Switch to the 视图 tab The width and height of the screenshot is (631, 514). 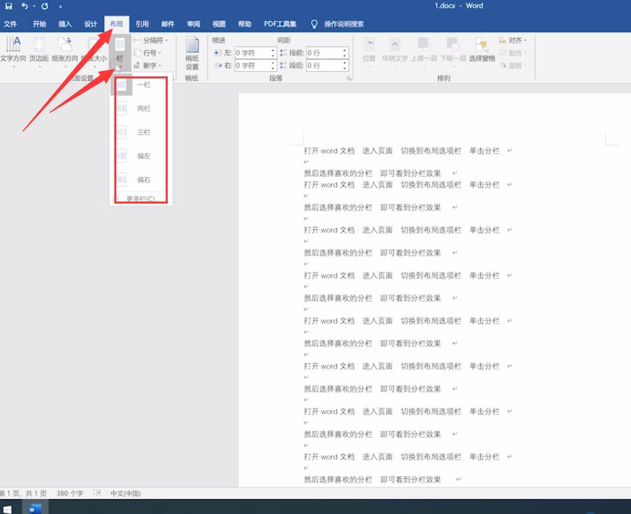click(x=219, y=24)
